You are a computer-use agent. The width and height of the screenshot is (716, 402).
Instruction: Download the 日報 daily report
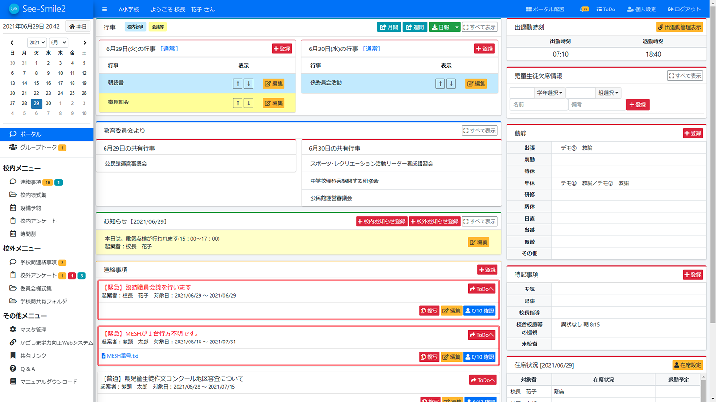click(x=441, y=27)
